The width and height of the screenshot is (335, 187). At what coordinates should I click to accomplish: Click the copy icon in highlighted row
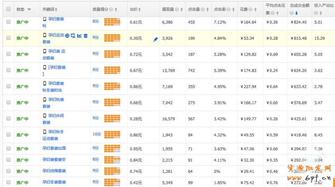click(73, 35)
